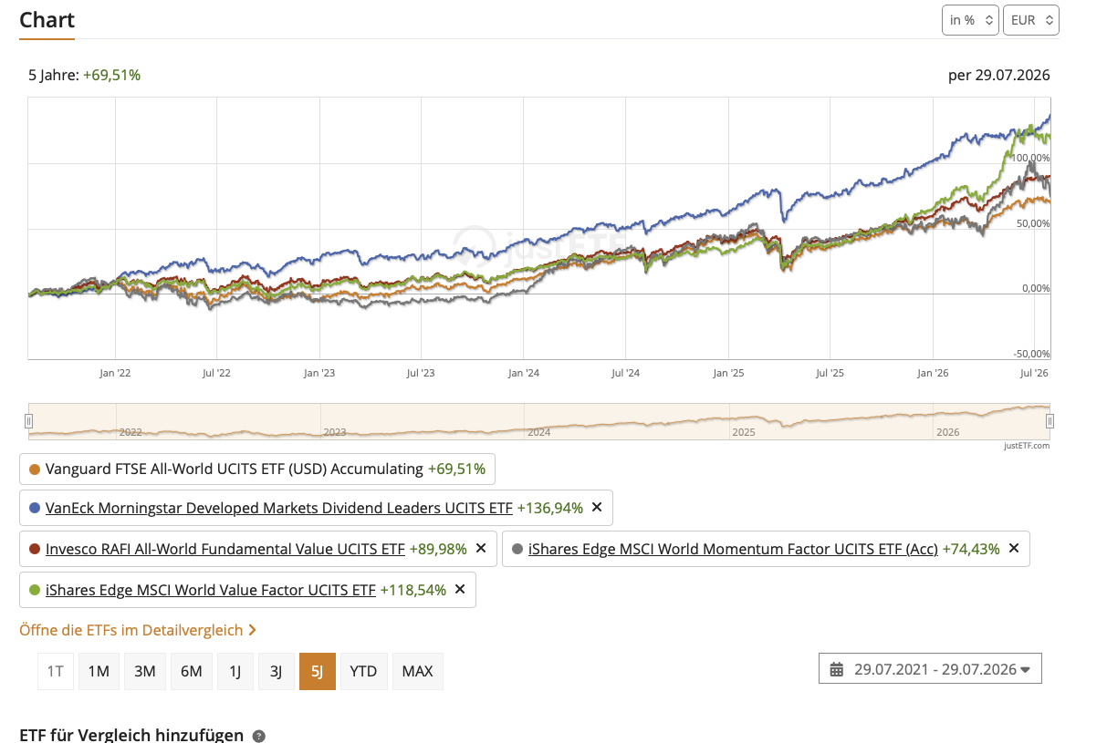Grab the left handle of the range navigator
Viewport: 1107px width, 743px height.
29,420
